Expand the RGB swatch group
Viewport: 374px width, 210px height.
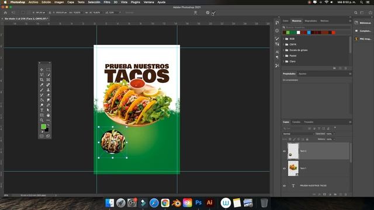(283, 39)
